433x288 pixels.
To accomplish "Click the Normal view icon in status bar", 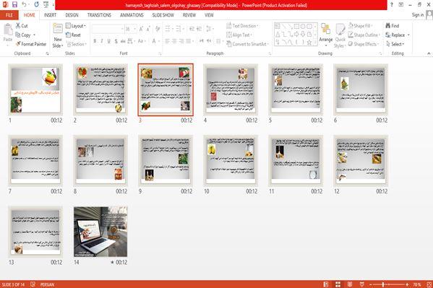I will tap(326, 284).
